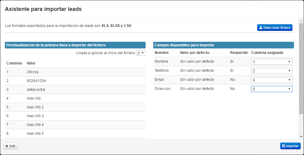Click the floppy disk icon on Importar
304x155 pixels.
coord(284,146)
